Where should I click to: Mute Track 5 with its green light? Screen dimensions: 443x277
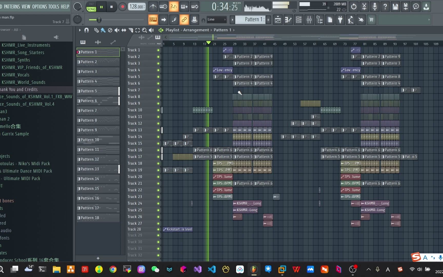tap(158, 77)
